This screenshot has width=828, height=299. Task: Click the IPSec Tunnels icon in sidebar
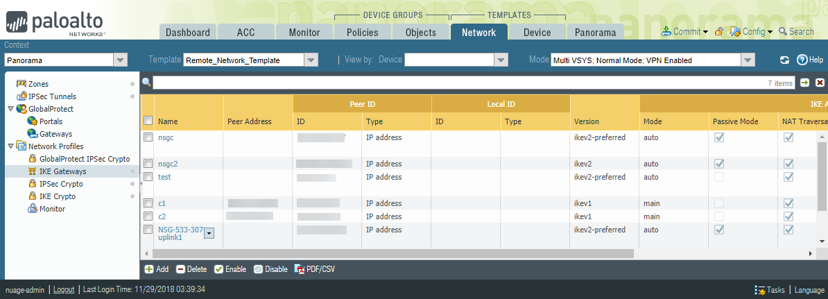click(x=21, y=96)
